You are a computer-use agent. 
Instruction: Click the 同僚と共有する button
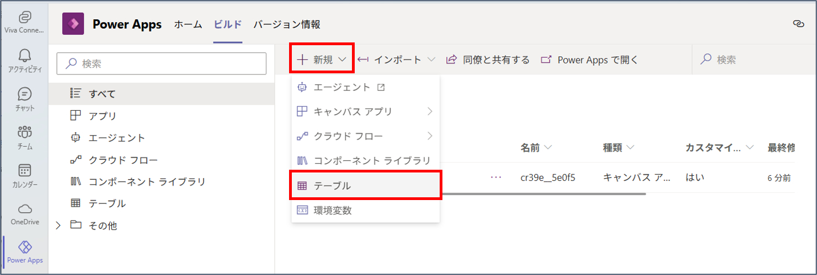click(x=488, y=60)
